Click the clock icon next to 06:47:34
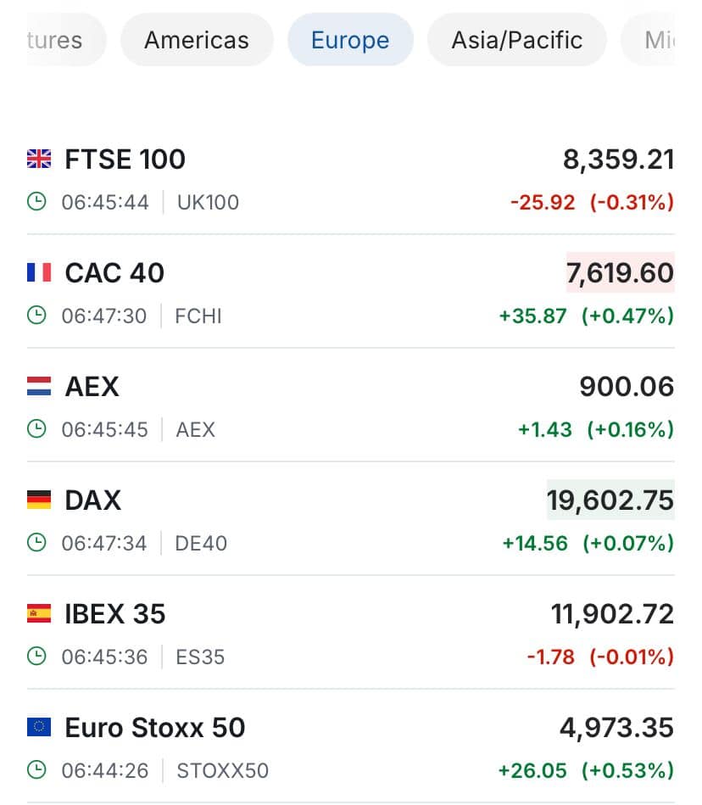This screenshot has width=702, height=805. (x=36, y=543)
